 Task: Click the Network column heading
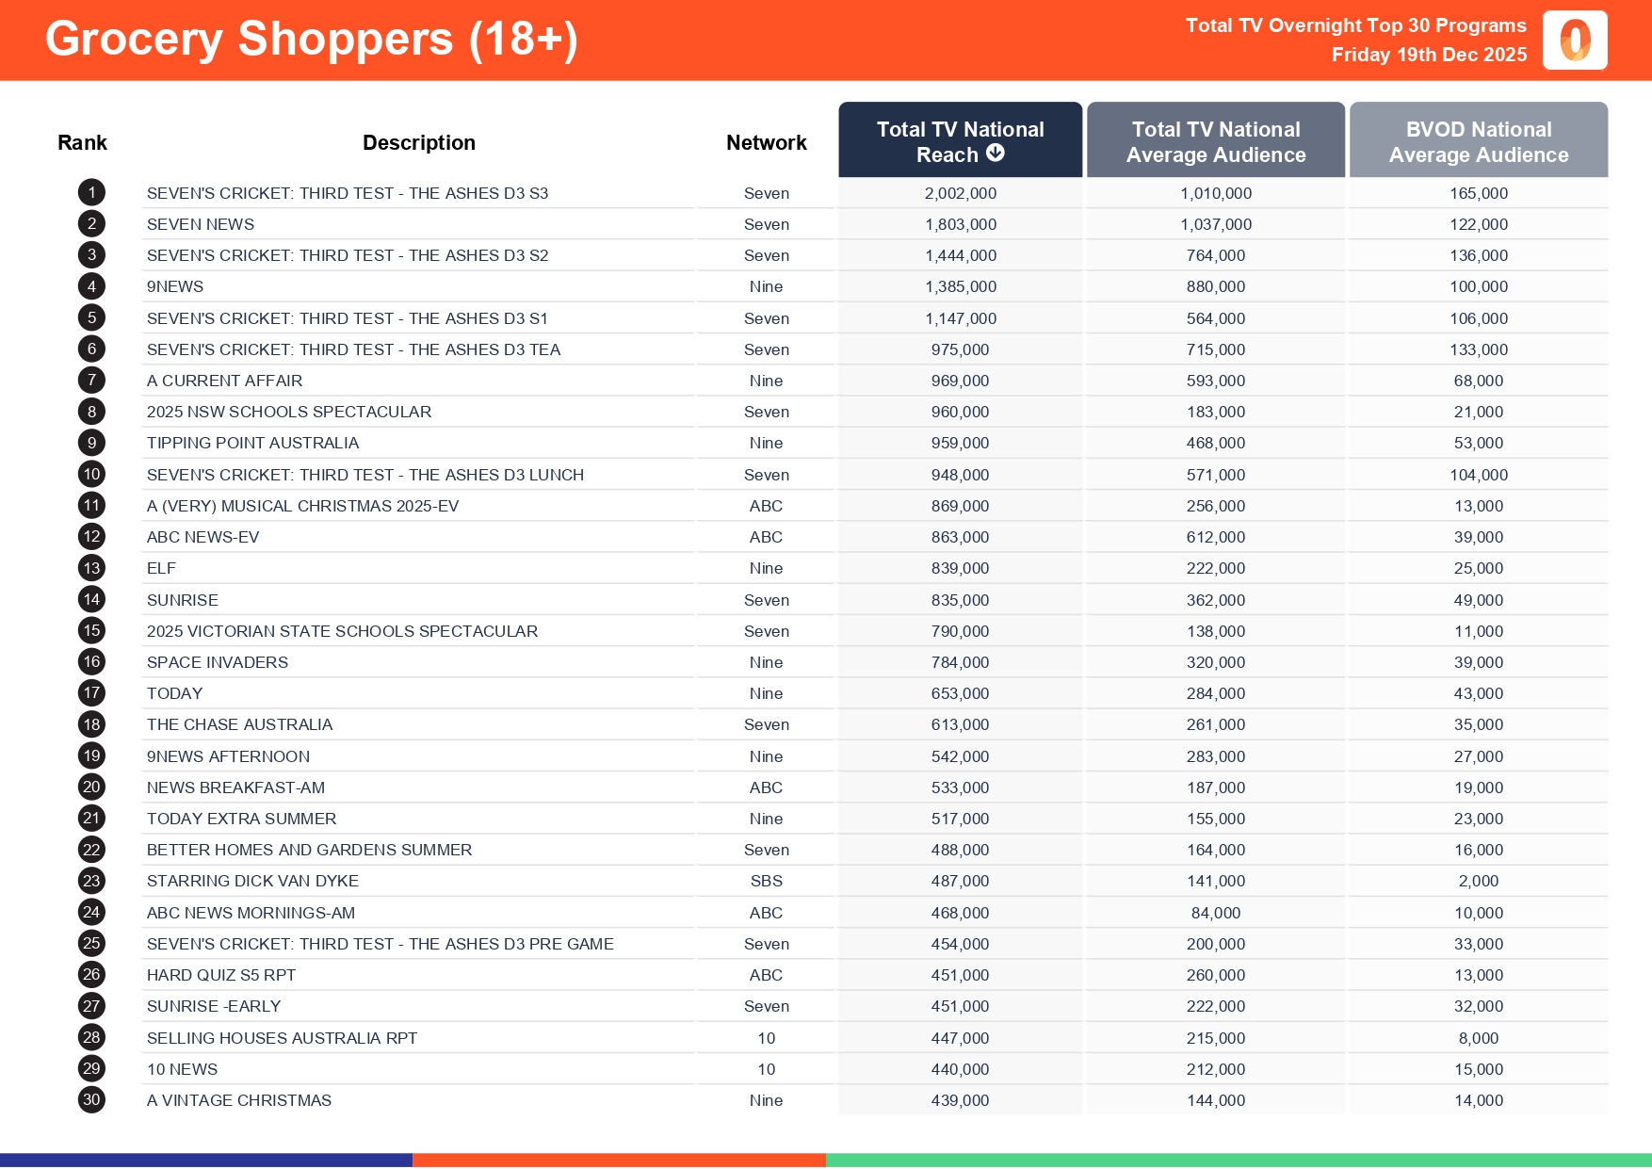pyautogui.click(x=766, y=142)
